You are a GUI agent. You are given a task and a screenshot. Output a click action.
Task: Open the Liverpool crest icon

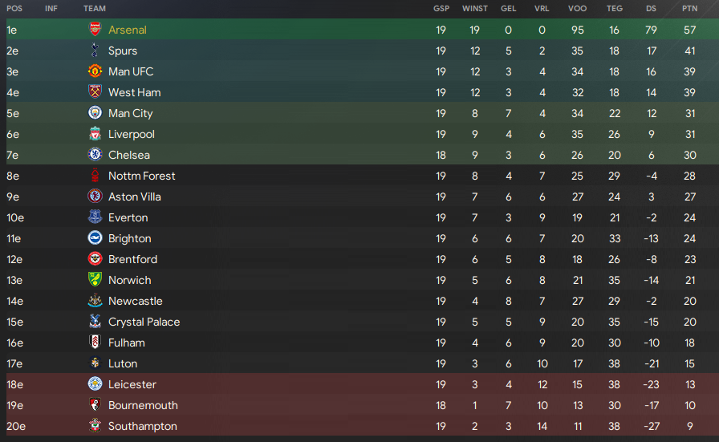[x=95, y=134]
